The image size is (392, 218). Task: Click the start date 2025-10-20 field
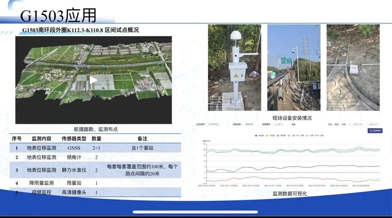[x=358, y=124]
